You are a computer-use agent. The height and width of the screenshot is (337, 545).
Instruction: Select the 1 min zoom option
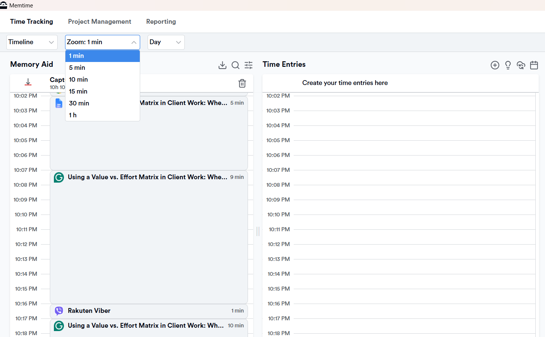pyautogui.click(x=103, y=56)
